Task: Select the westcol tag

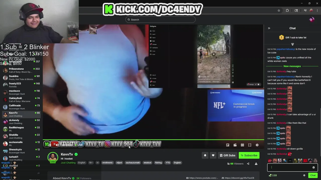Action: point(147,163)
